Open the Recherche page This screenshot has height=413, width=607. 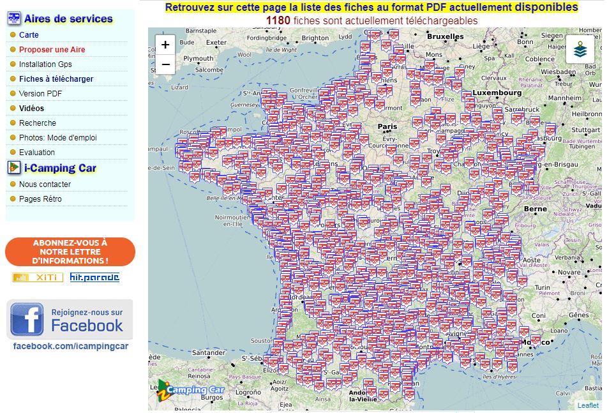pyautogui.click(x=38, y=123)
